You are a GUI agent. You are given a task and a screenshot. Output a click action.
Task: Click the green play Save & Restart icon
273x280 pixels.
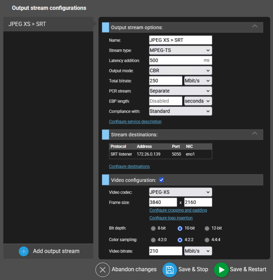[x=221, y=269]
